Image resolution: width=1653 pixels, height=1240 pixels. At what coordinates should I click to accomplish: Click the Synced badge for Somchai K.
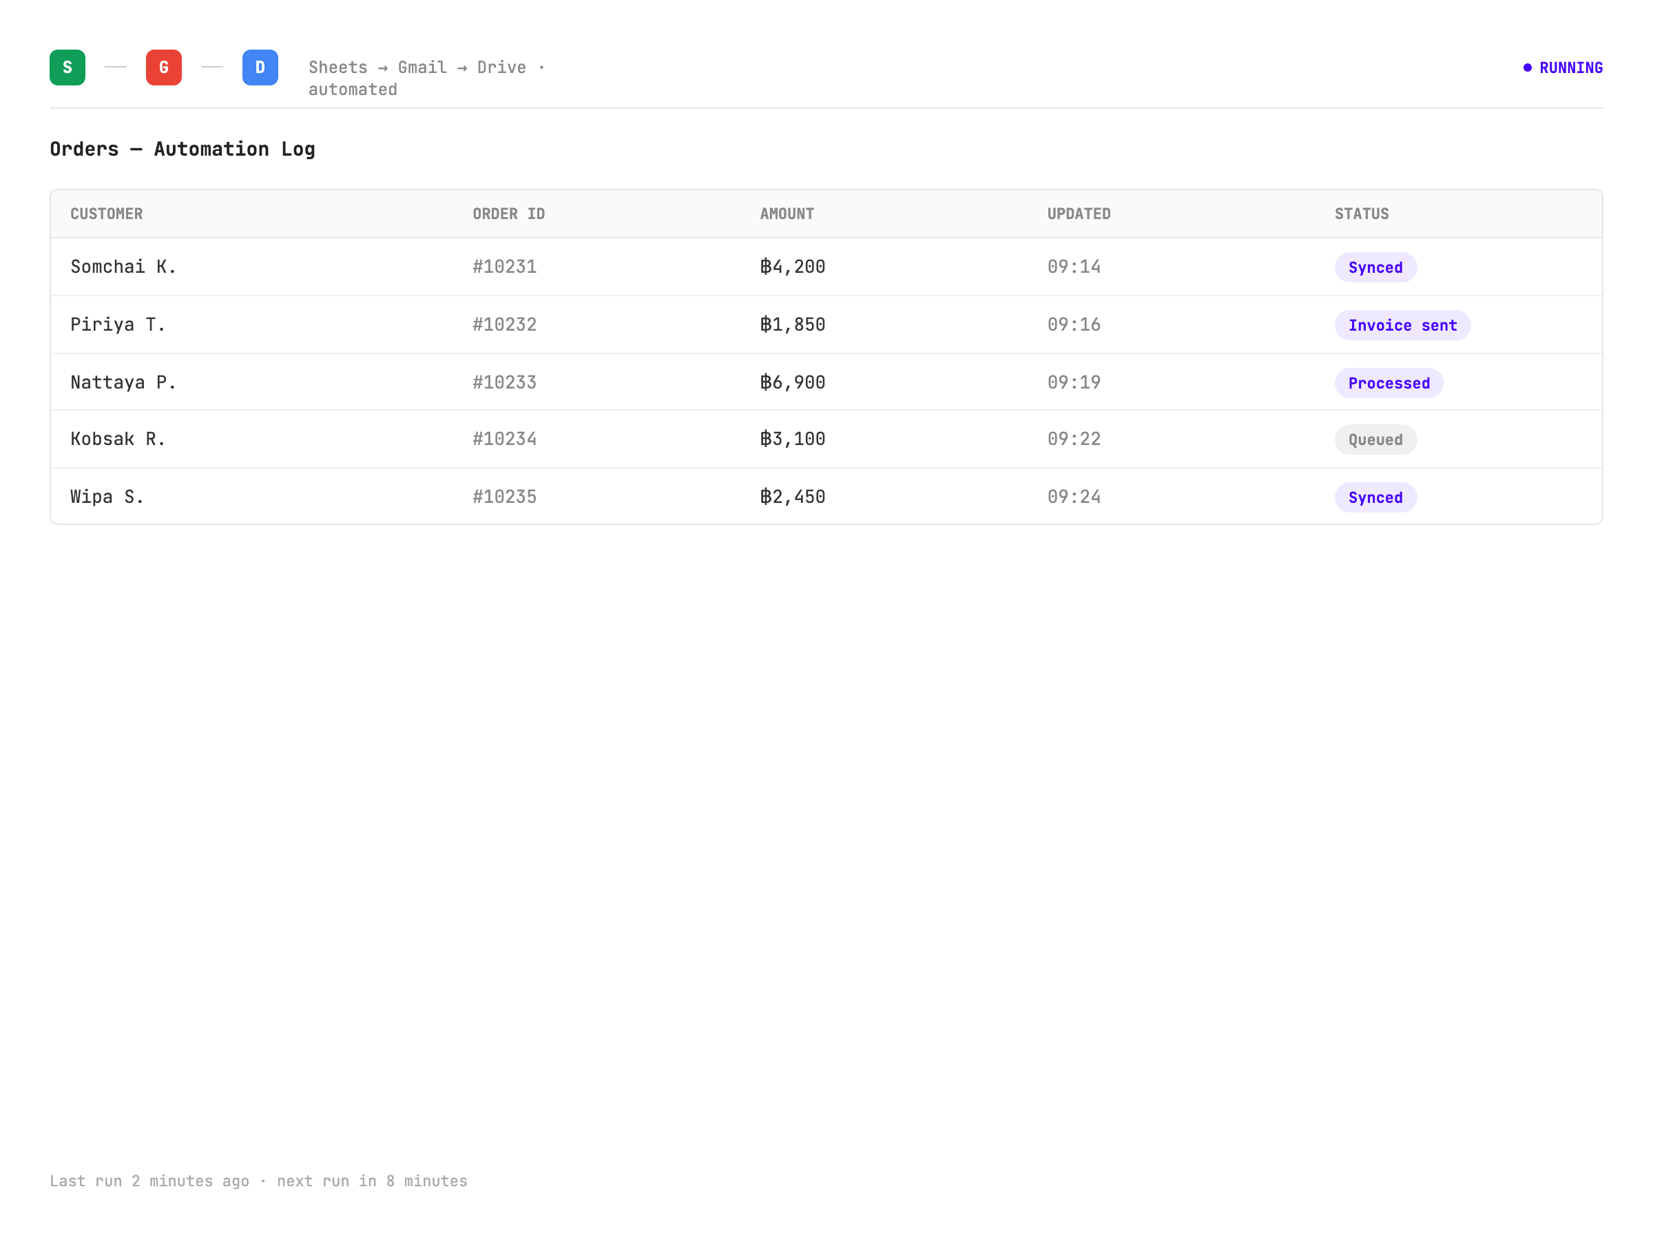1375,267
